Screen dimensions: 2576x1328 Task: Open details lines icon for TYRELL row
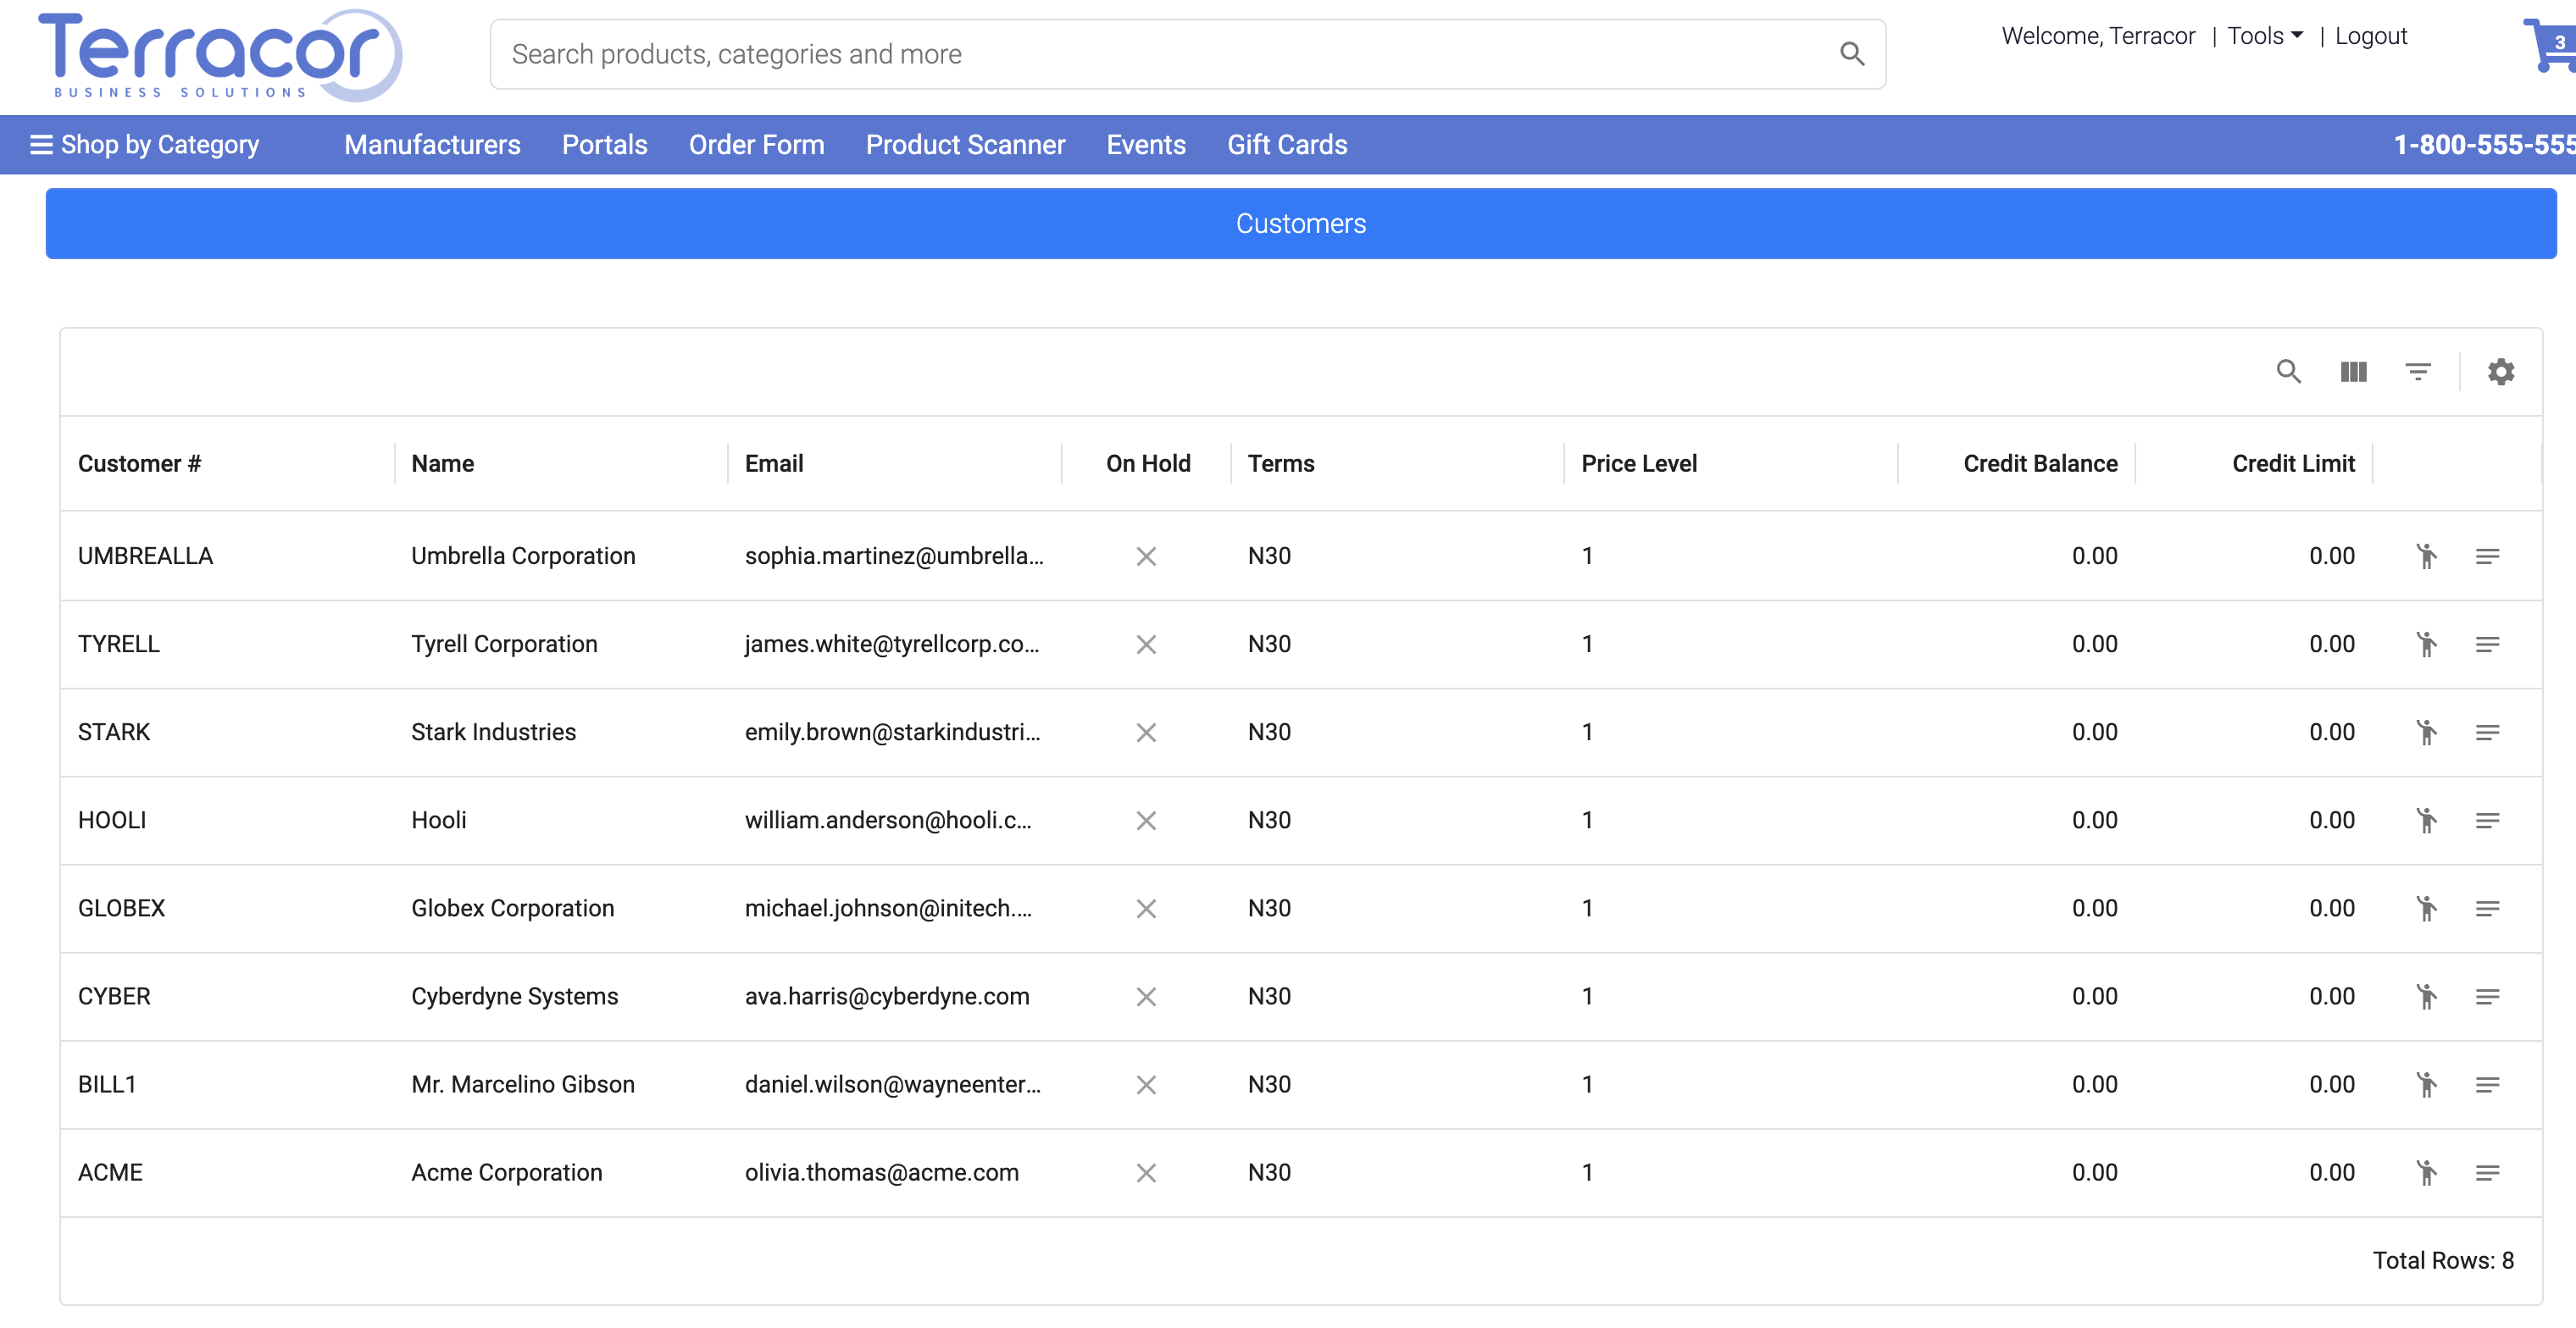point(2487,644)
